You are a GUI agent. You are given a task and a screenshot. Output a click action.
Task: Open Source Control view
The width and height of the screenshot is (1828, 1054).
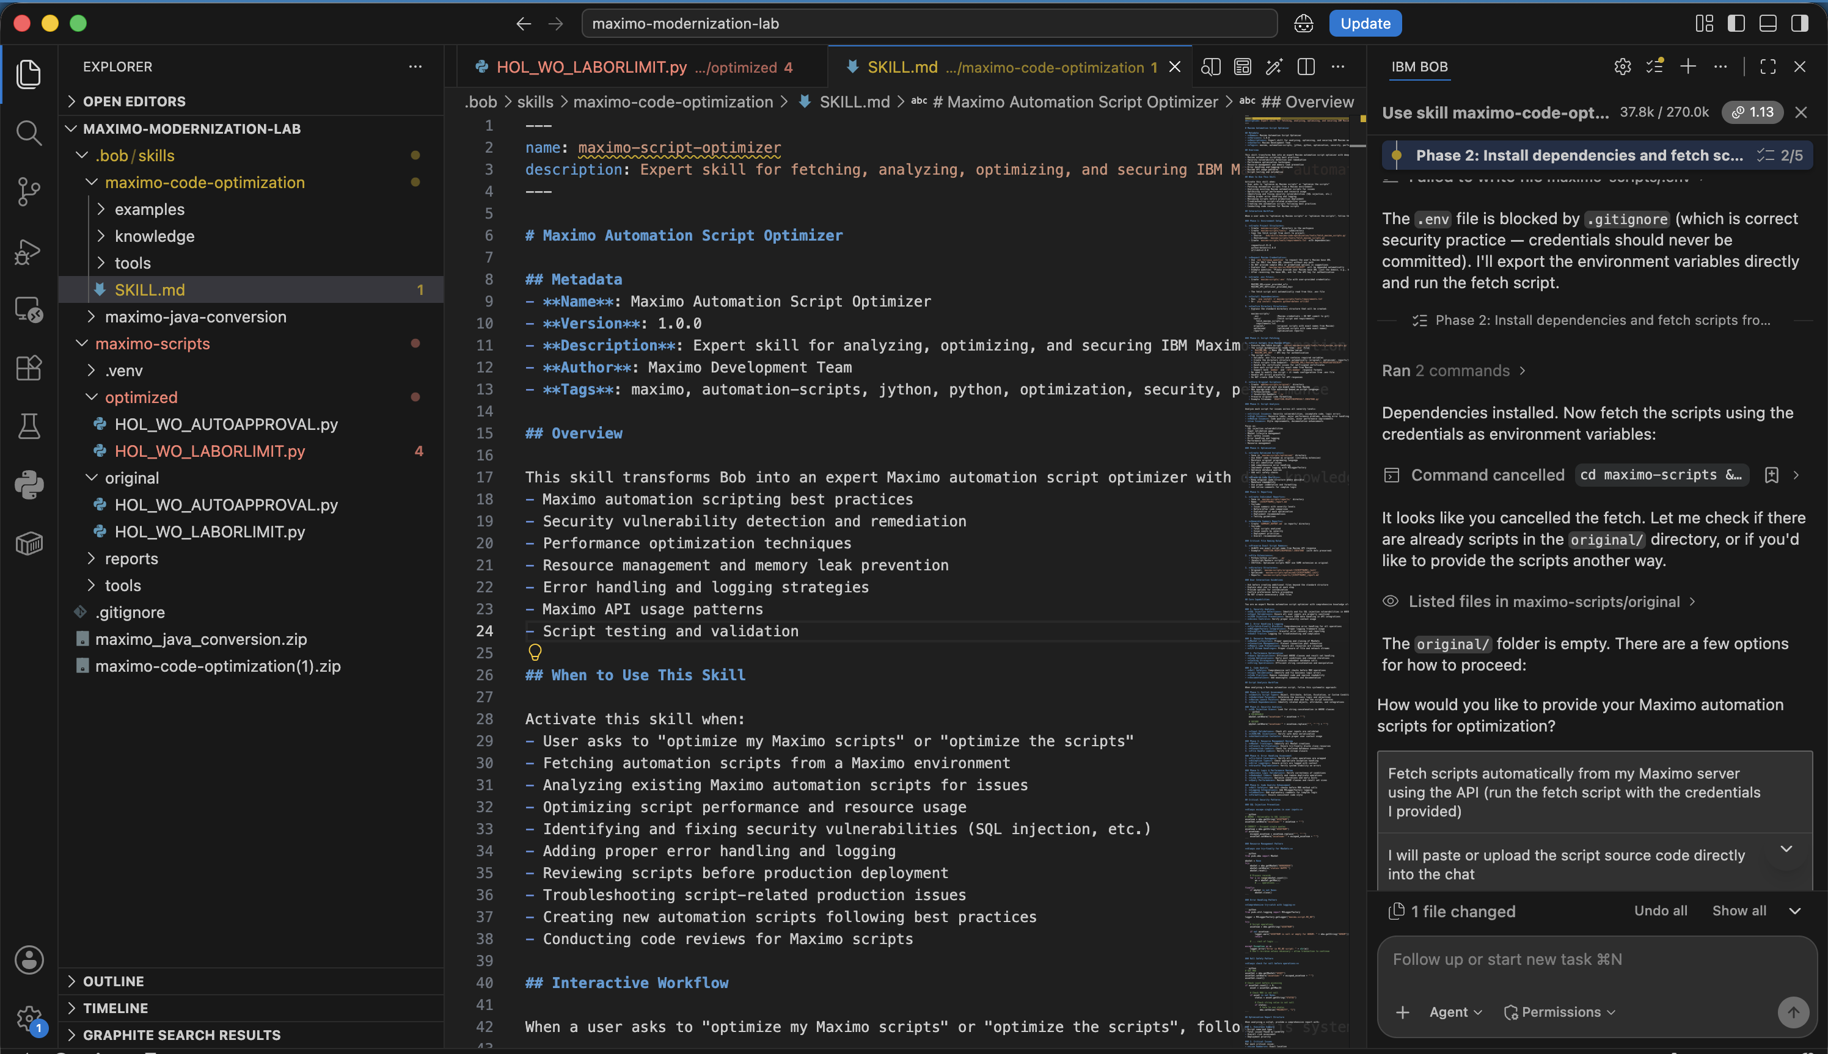29,192
